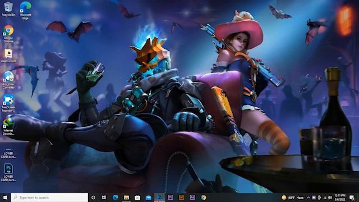Screen dimensions: 359x202
Task: Launch After Effects from the taskbar
Action: [192, 198]
